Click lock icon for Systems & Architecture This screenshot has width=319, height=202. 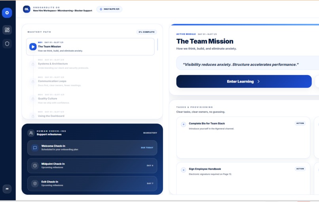click(33, 64)
